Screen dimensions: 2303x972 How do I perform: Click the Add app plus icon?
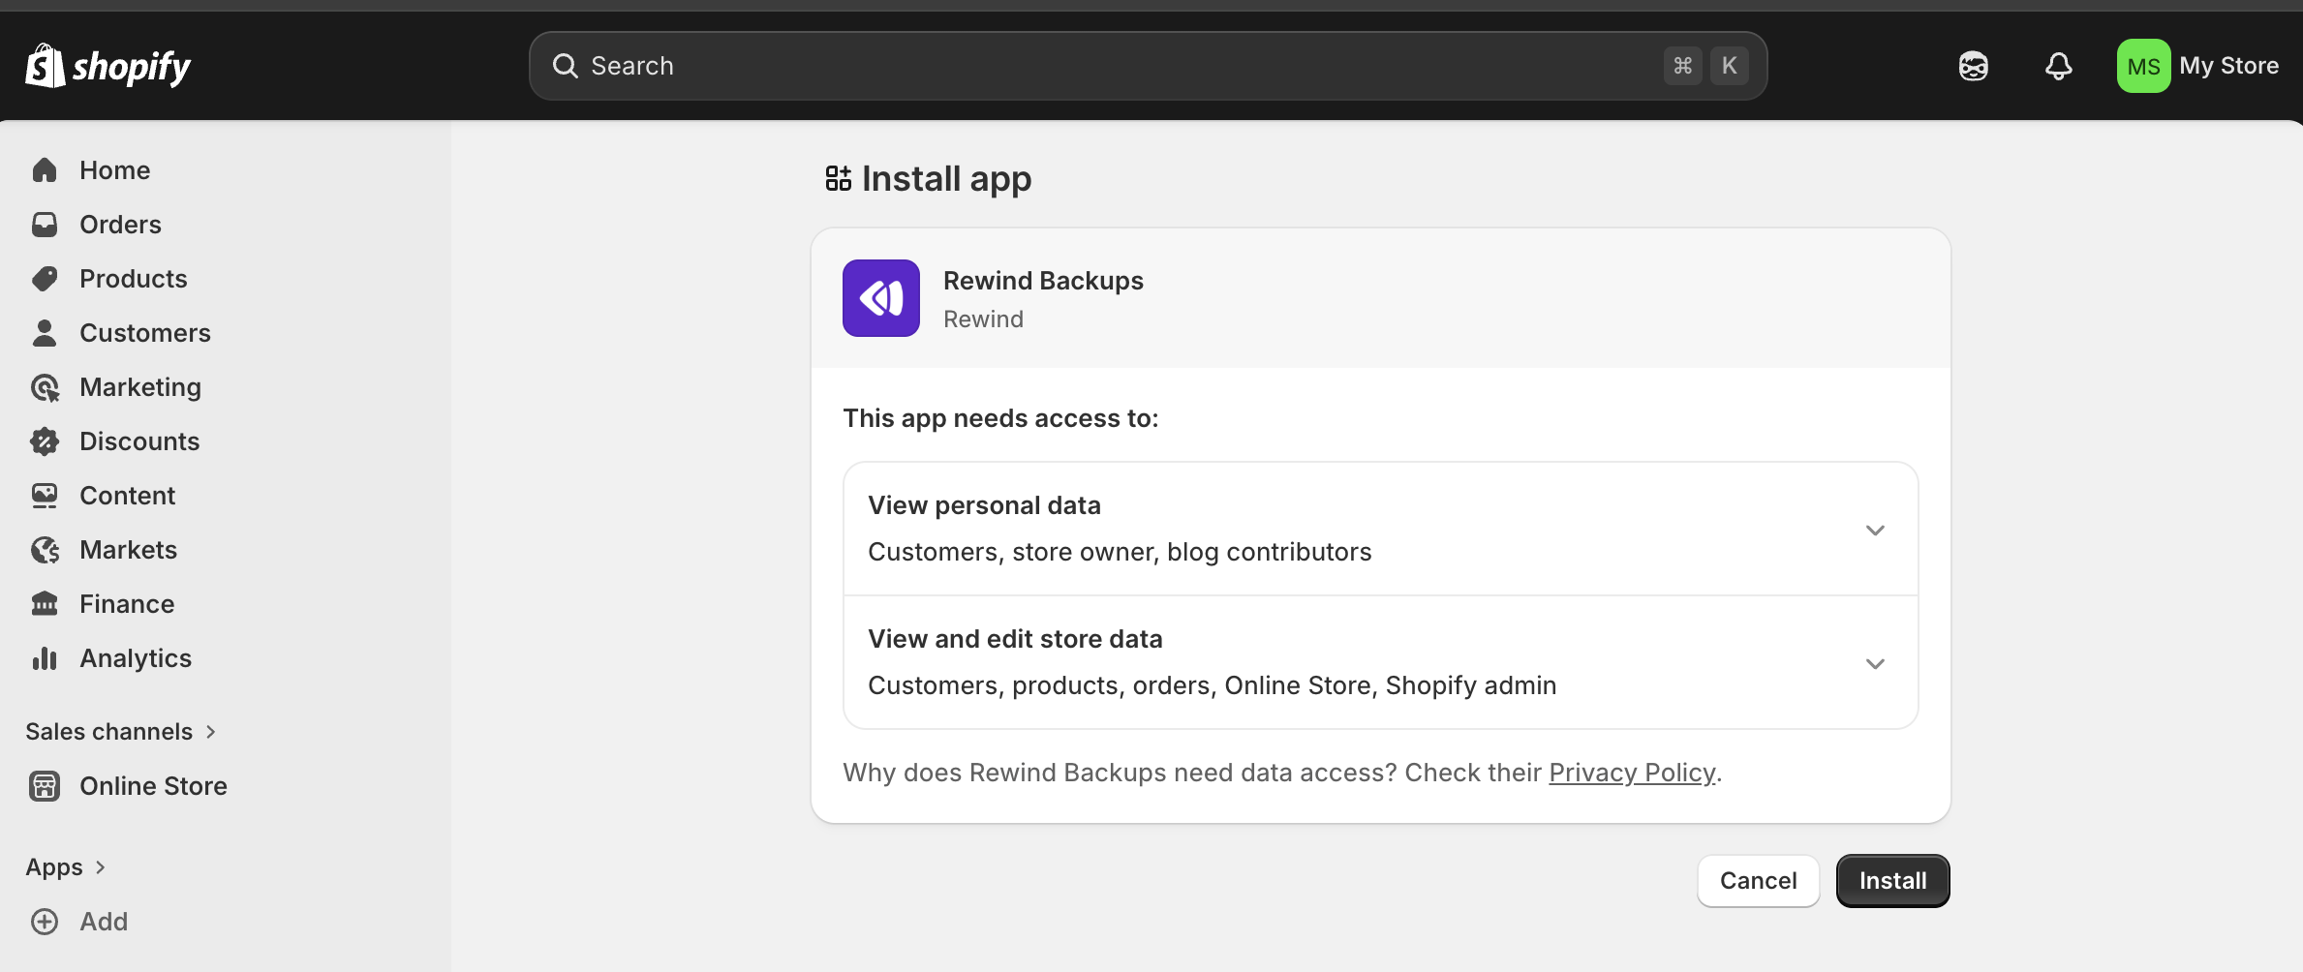tap(45, 922)
